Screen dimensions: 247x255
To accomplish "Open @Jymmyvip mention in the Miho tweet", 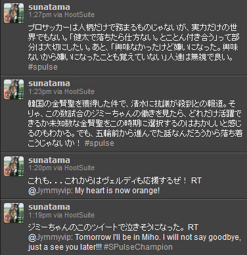I will [51, 237].
